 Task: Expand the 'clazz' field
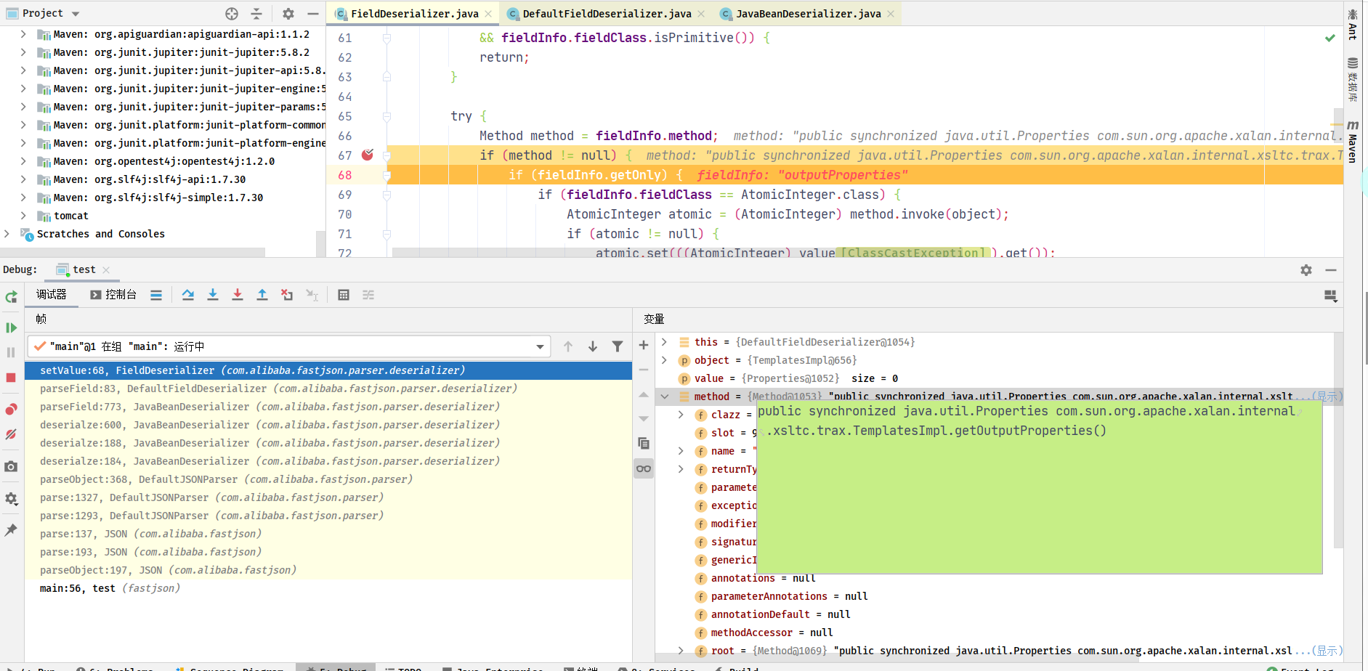(x=681, y=415)
